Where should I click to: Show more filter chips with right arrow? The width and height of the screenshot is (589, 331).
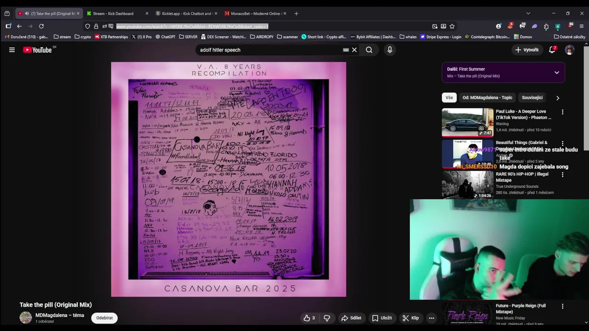click(x=557, y=98)
